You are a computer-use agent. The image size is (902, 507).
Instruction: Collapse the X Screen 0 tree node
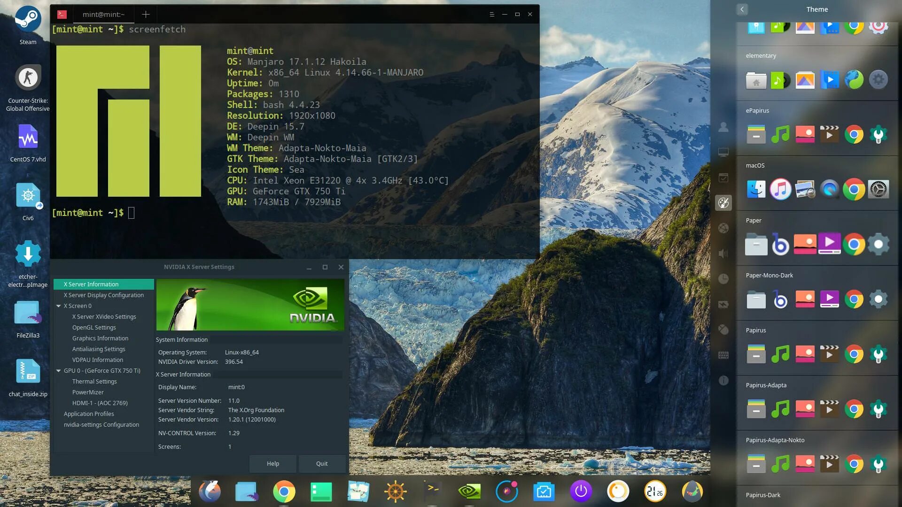(x=59, y=306)
